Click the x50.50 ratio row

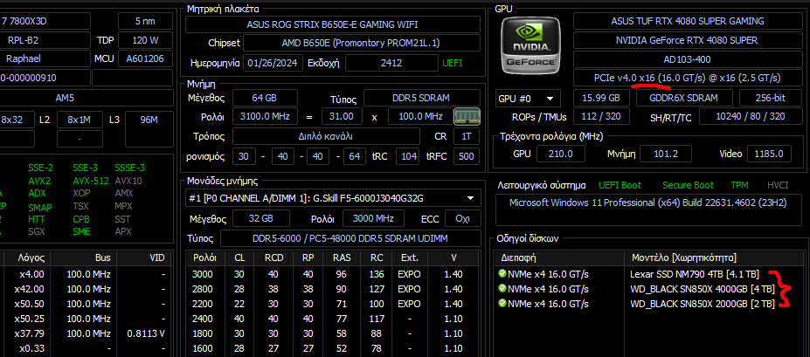(x=86, y=304)
